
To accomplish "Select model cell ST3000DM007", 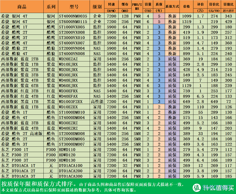I will click(72, 144).
